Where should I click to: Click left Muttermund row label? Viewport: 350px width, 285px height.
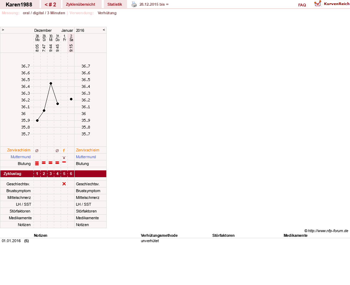pos(21,157)
